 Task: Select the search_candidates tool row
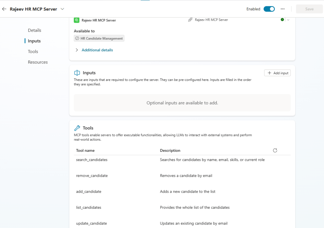tap(92, 160)
